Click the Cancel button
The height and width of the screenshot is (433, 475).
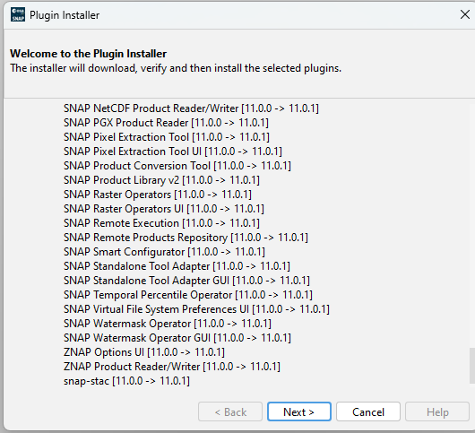tap(368, 411)
